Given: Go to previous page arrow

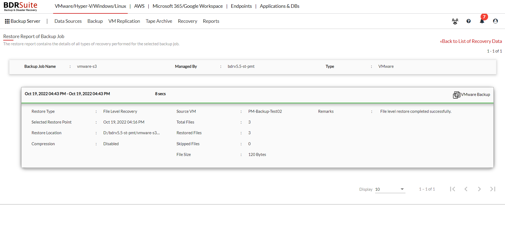Looking at the screenshot, I should pos(466,189).
